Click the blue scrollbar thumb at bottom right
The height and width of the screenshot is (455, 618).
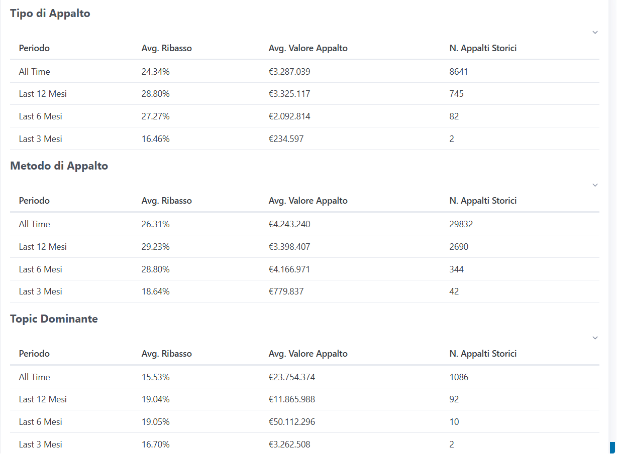[612, 447]
